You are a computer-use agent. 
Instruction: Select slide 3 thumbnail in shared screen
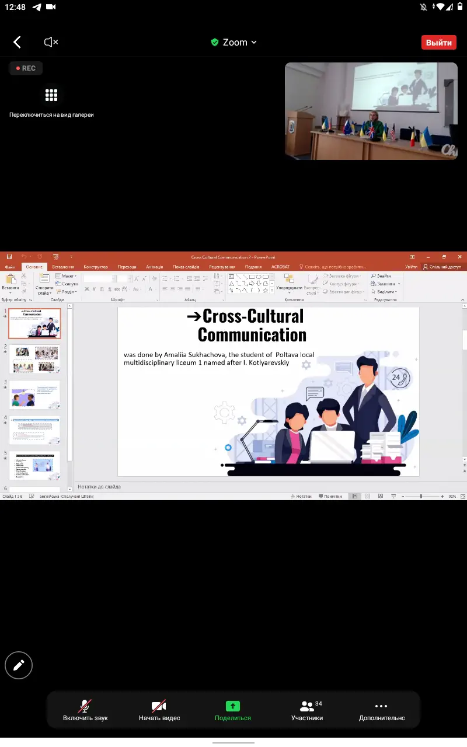[x=35, y=395]
